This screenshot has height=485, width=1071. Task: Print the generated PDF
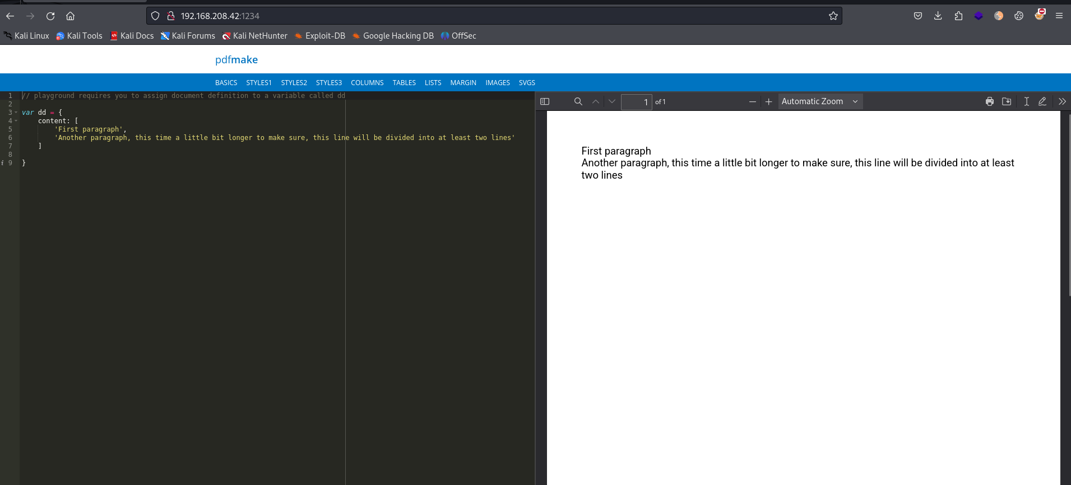(990, 101)
